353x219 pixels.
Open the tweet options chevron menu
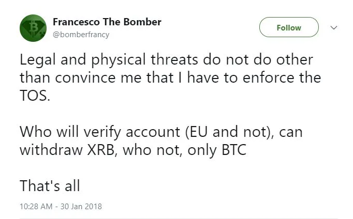tap(334, 27)
